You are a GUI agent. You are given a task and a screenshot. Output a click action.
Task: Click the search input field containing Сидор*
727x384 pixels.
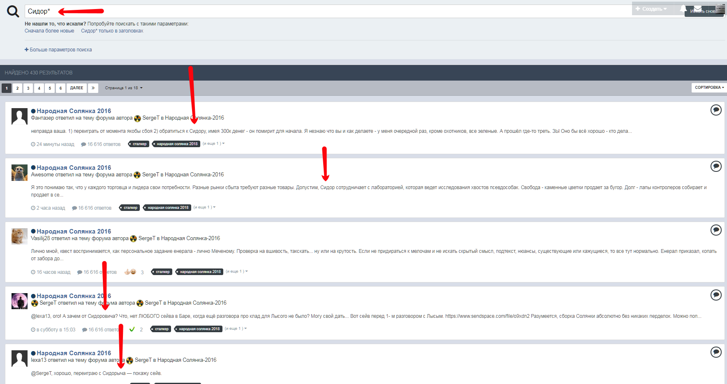[329, 12]
